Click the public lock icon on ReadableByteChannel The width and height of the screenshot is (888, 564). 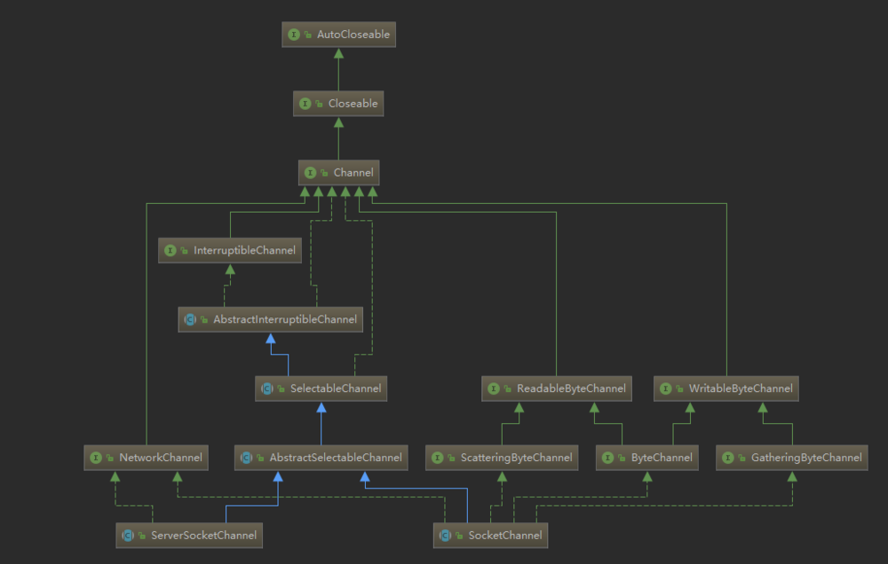(x=507, y=389)
